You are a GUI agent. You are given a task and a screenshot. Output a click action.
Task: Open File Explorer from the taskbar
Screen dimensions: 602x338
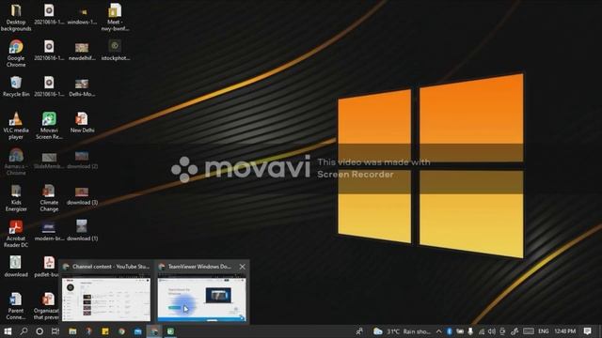(x=72, y=331)
